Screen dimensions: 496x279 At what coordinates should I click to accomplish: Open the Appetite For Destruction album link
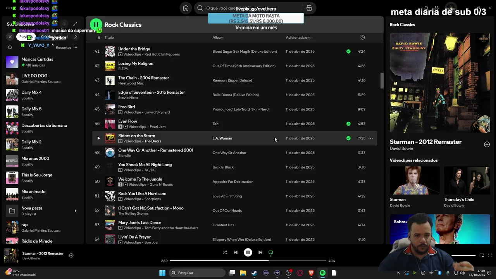click(x=233, y=182)
